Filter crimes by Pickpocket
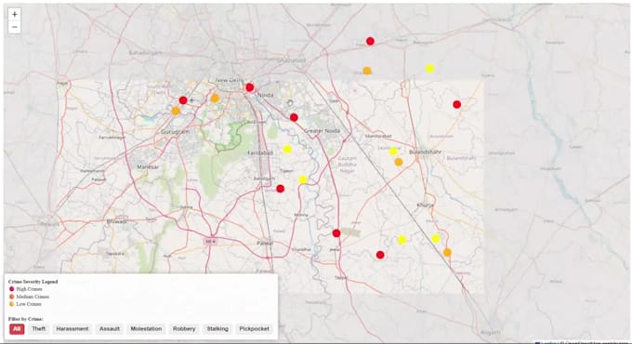632x344 pixels. coord(254,329)
